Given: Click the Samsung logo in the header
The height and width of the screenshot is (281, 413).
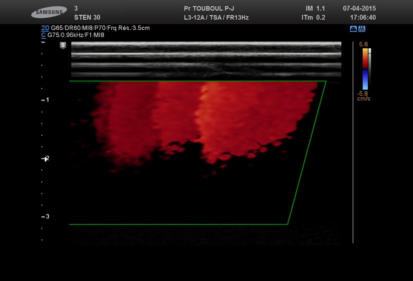Looking at the screenshot, I should click(49, 12).
